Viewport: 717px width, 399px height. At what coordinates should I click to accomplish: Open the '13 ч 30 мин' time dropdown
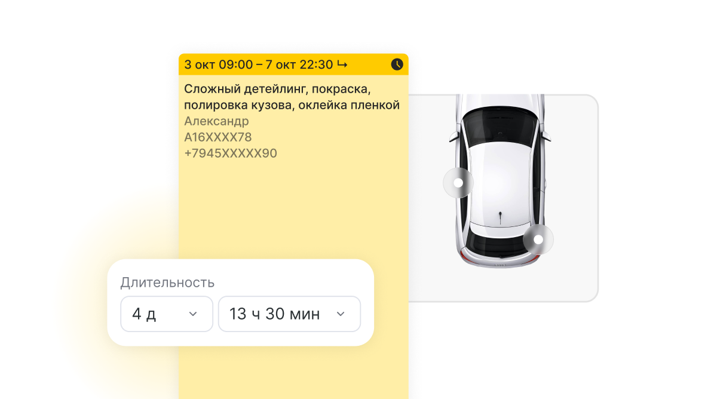click(289, 314)
